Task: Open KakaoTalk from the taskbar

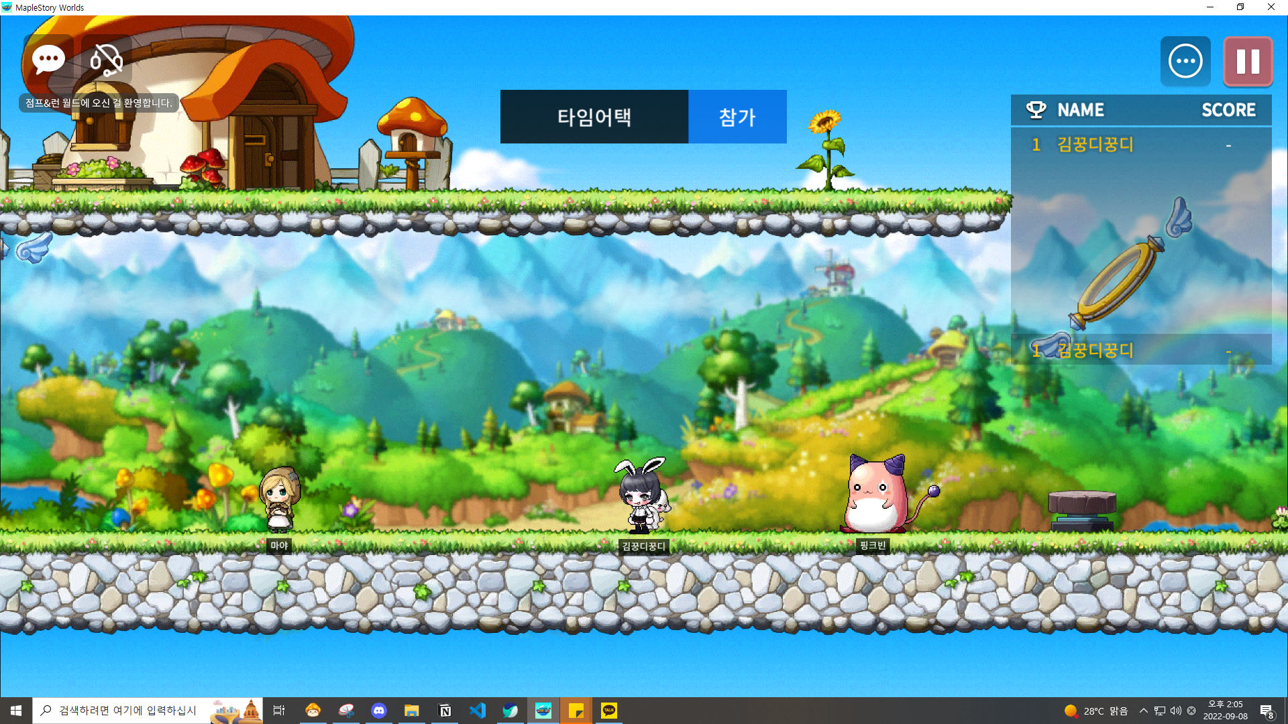Action: coord(609,711)
